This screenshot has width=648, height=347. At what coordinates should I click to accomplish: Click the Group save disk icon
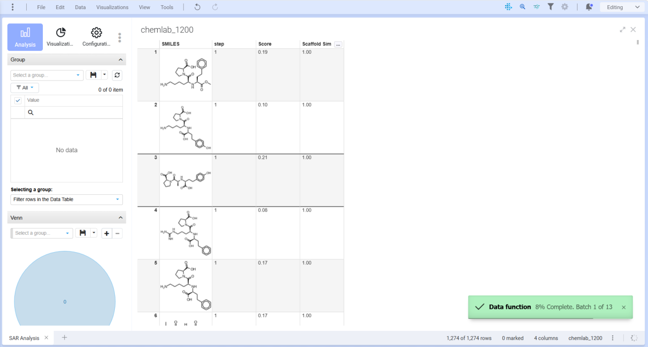(x=93, y=75)
